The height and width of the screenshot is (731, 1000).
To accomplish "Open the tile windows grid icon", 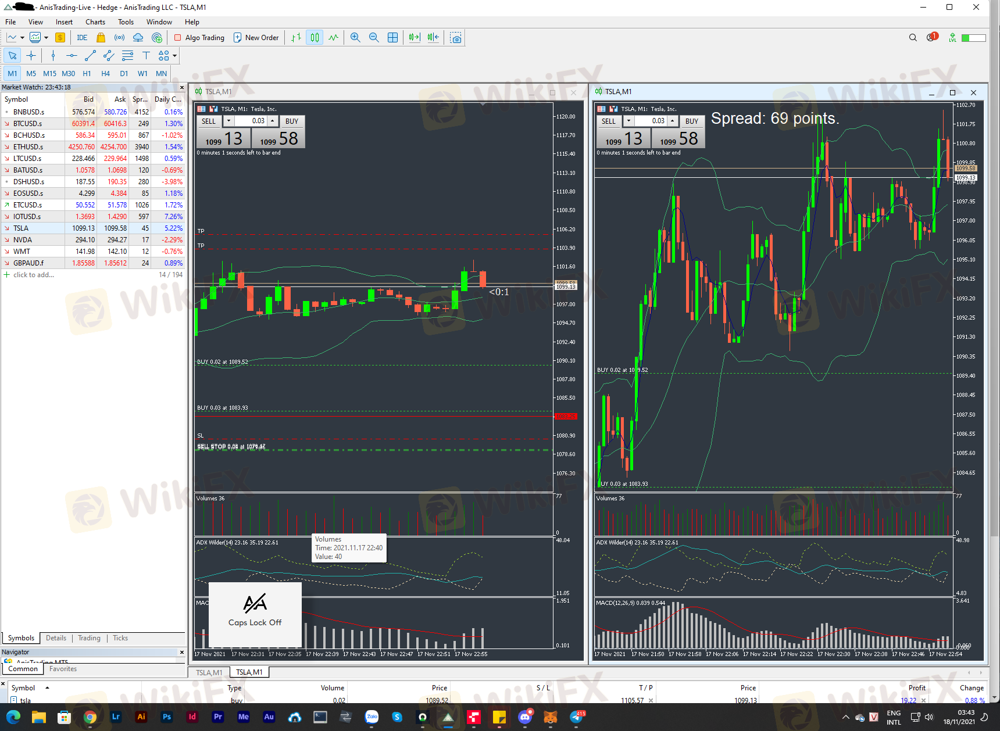I will 393,38.
